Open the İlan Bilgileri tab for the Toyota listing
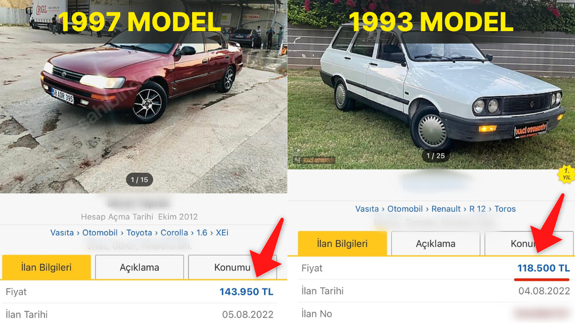The width and height of the screenshot is (575, 323). pos(46,267)
